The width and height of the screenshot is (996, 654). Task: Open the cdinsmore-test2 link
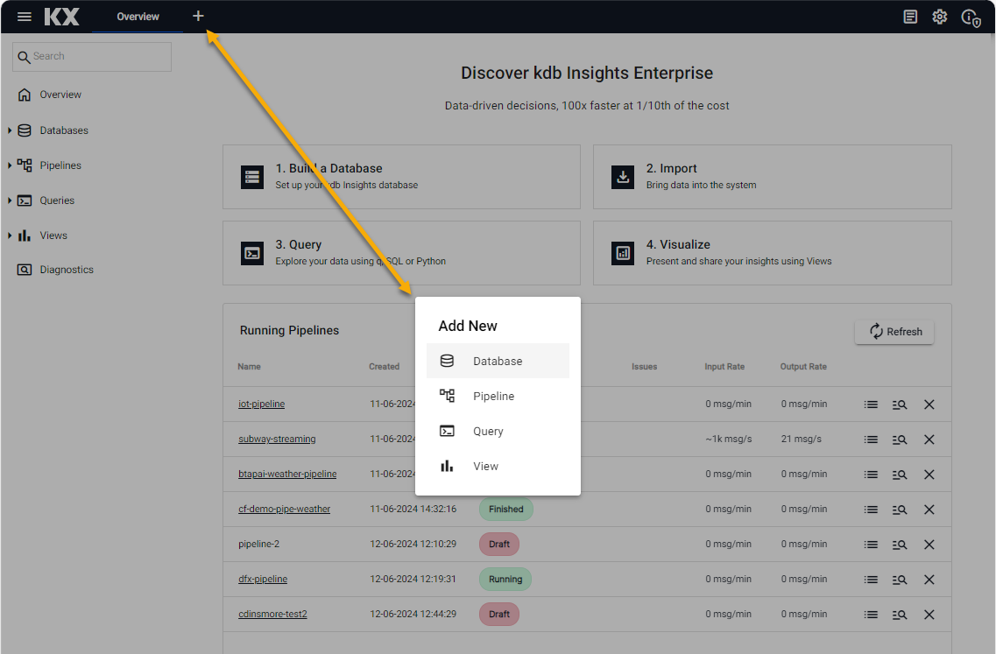click(x=272, y=614)
